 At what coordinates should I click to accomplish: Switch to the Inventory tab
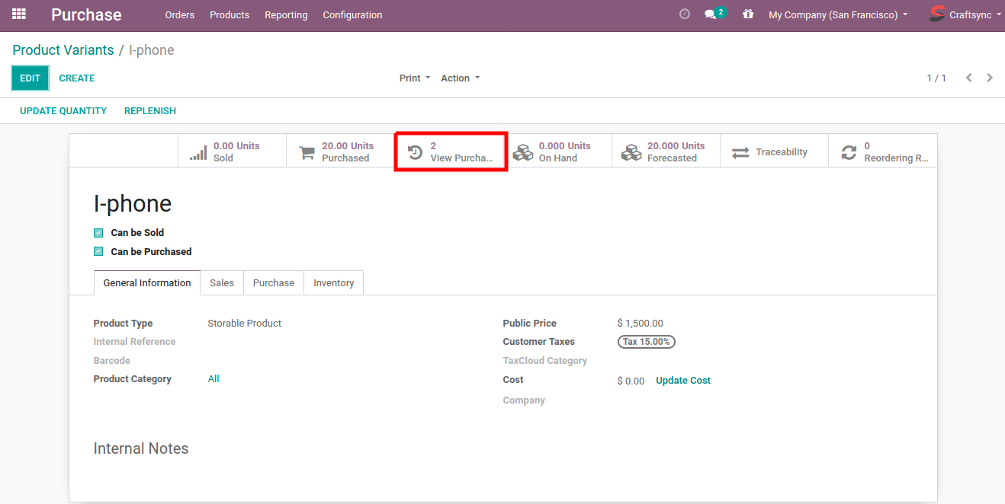click(333, 283)
